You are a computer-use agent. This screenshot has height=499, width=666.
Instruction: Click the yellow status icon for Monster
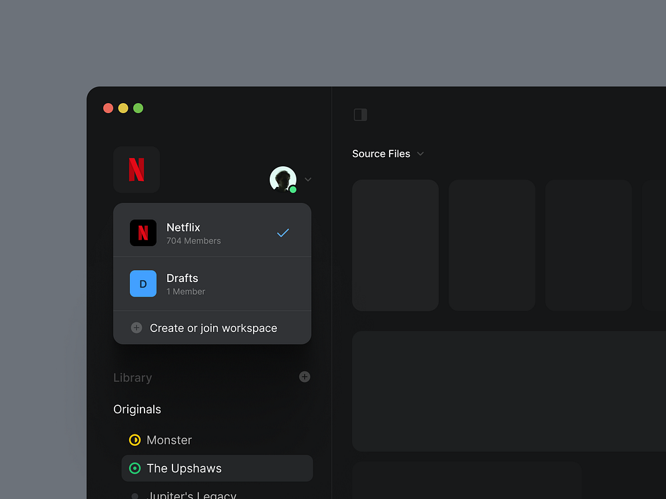click(x=135, y=440)
